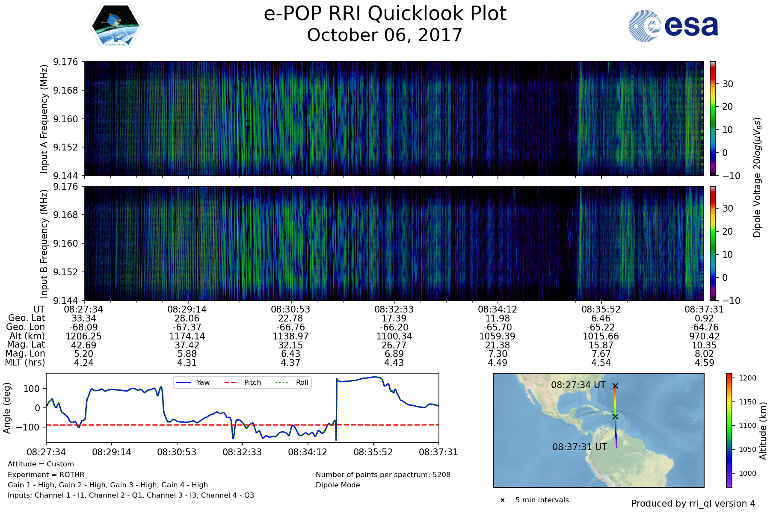Image resolution: width=770 pixels, height=513 pixels.
Task: Click the spectrogram time tick 08:30:53
Action: tap(291, 310)
